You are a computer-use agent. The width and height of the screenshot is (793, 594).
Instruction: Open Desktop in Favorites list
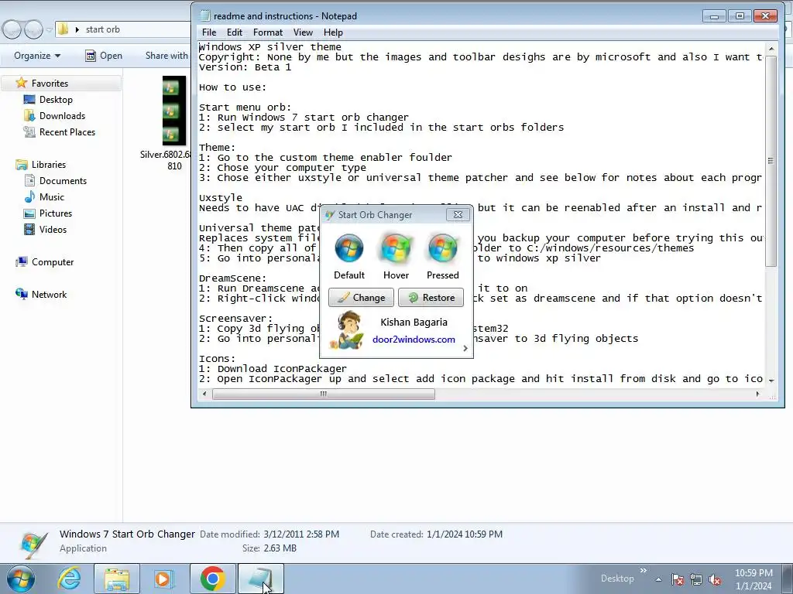56,100
